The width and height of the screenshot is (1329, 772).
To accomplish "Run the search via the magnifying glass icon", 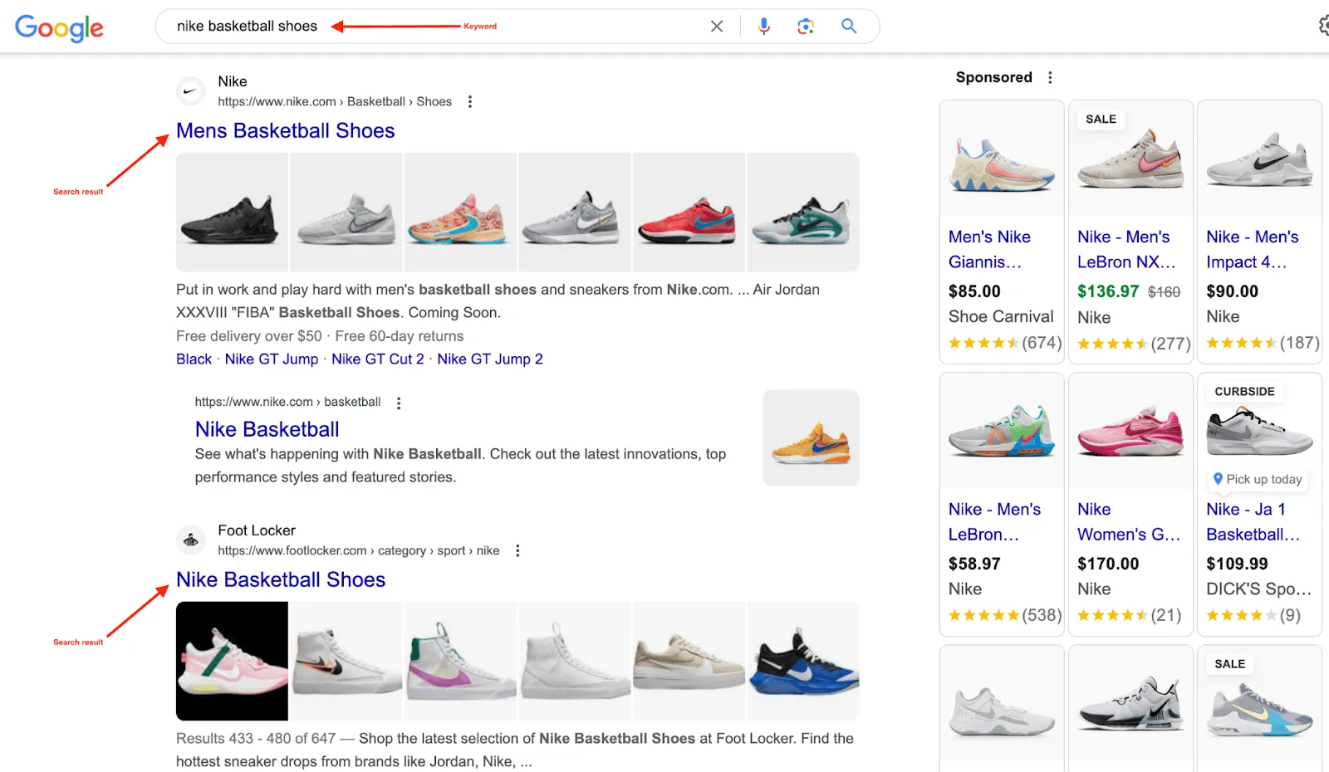I will coord(849,26).
